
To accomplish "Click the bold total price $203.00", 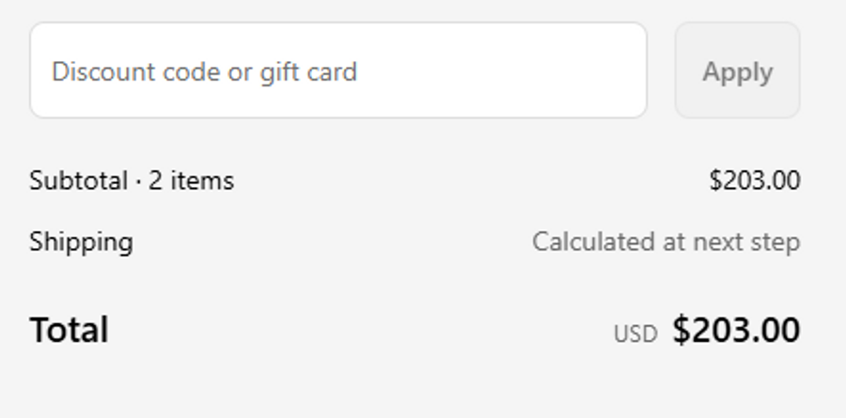I will (736, 331).
